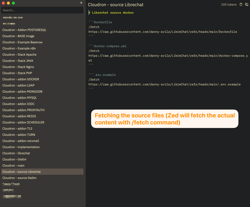Image resolution: width=250 pixels, height=207 pixels.
Task: Place cursor on ```docker-compose.yml line
Action: [x=108, y=46]
